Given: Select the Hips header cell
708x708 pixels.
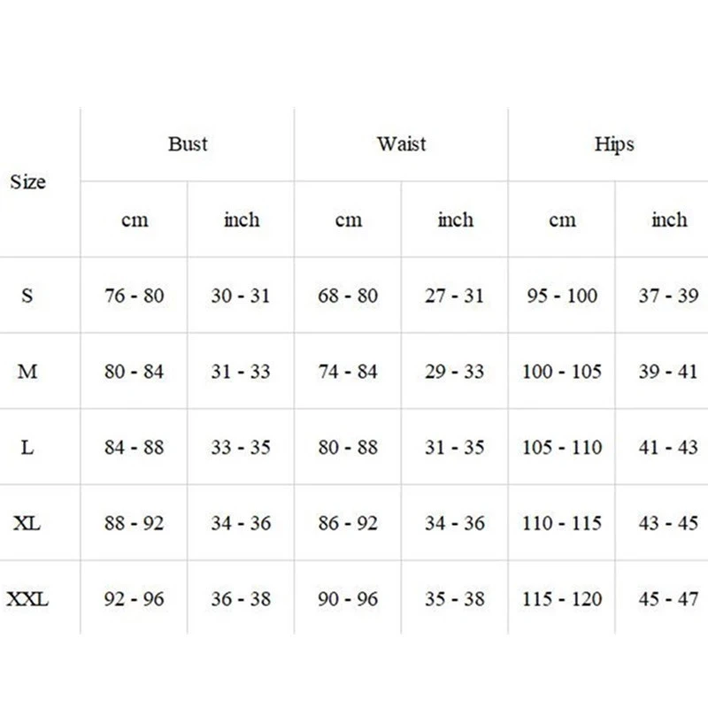Looking at the screenshot, I should tap(614, 143).
